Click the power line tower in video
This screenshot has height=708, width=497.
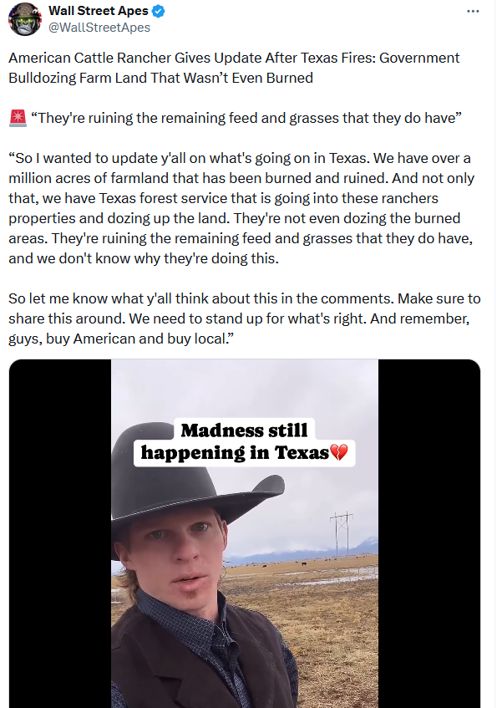pos(342,536)
